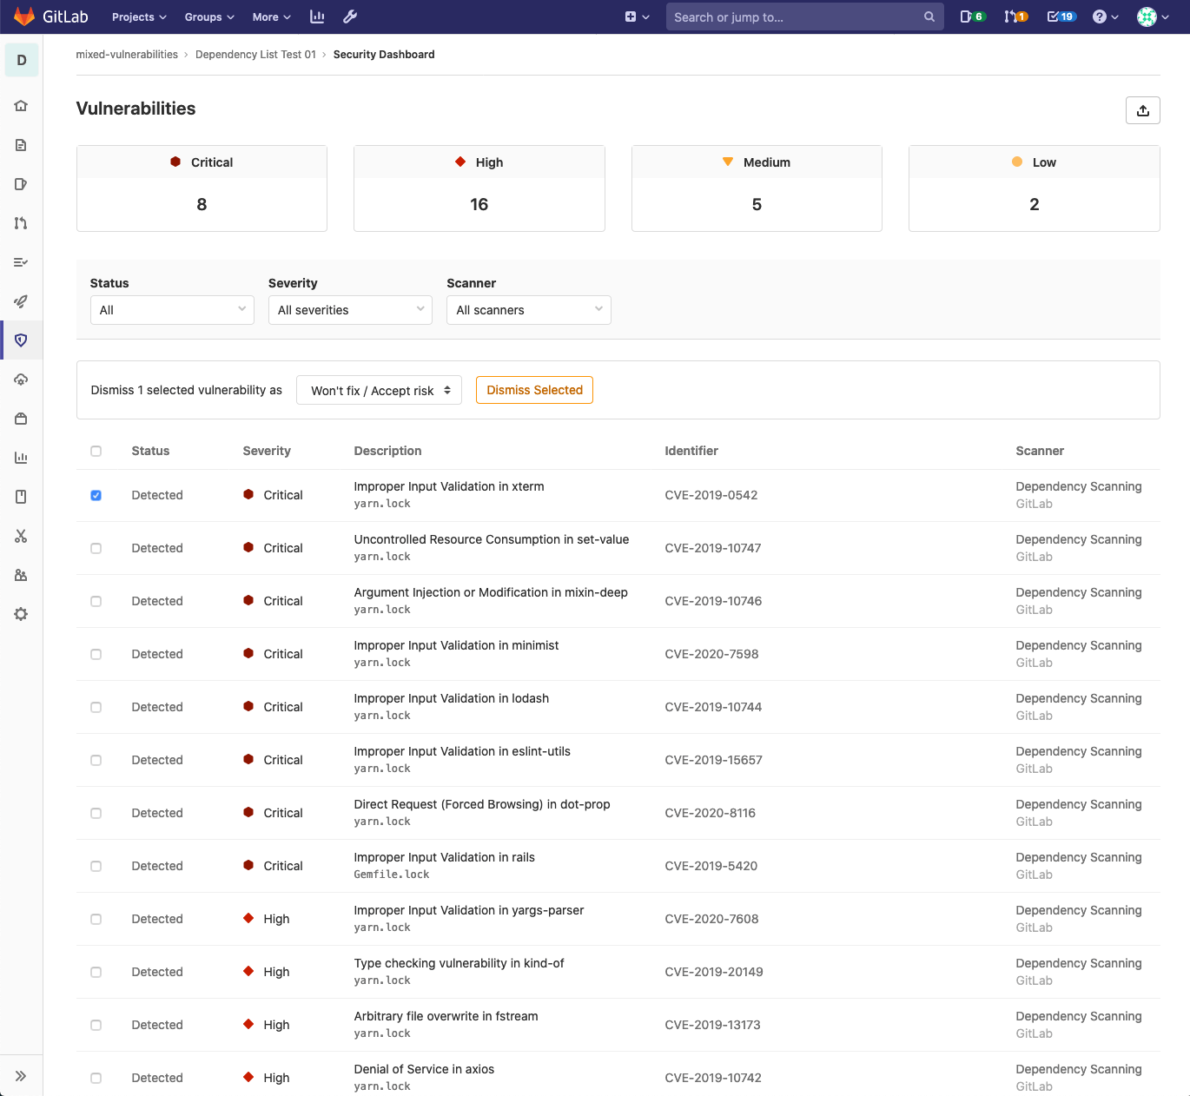The width and height of the screenshot is (1190, 1096).
Task: Open the Projects menu in top navigation
Action: click(137, 17)
